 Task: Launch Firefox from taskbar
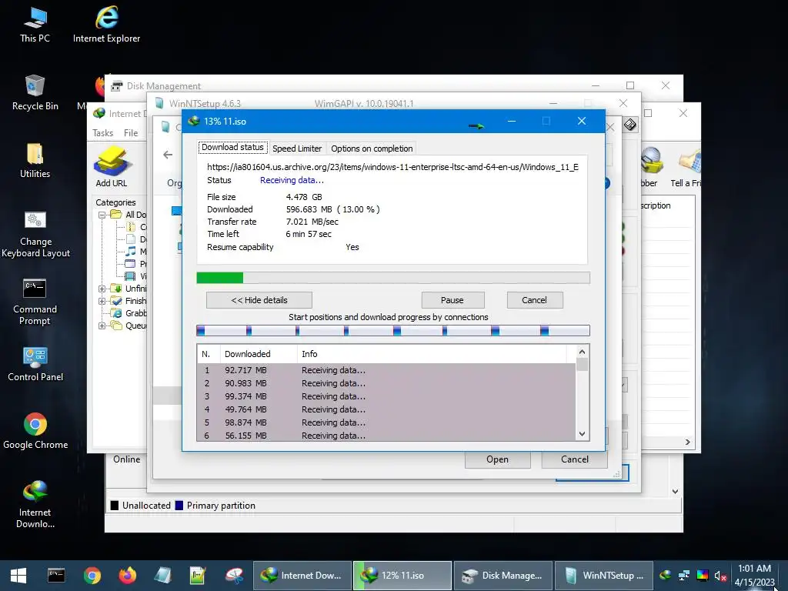[x=127, y=576]
